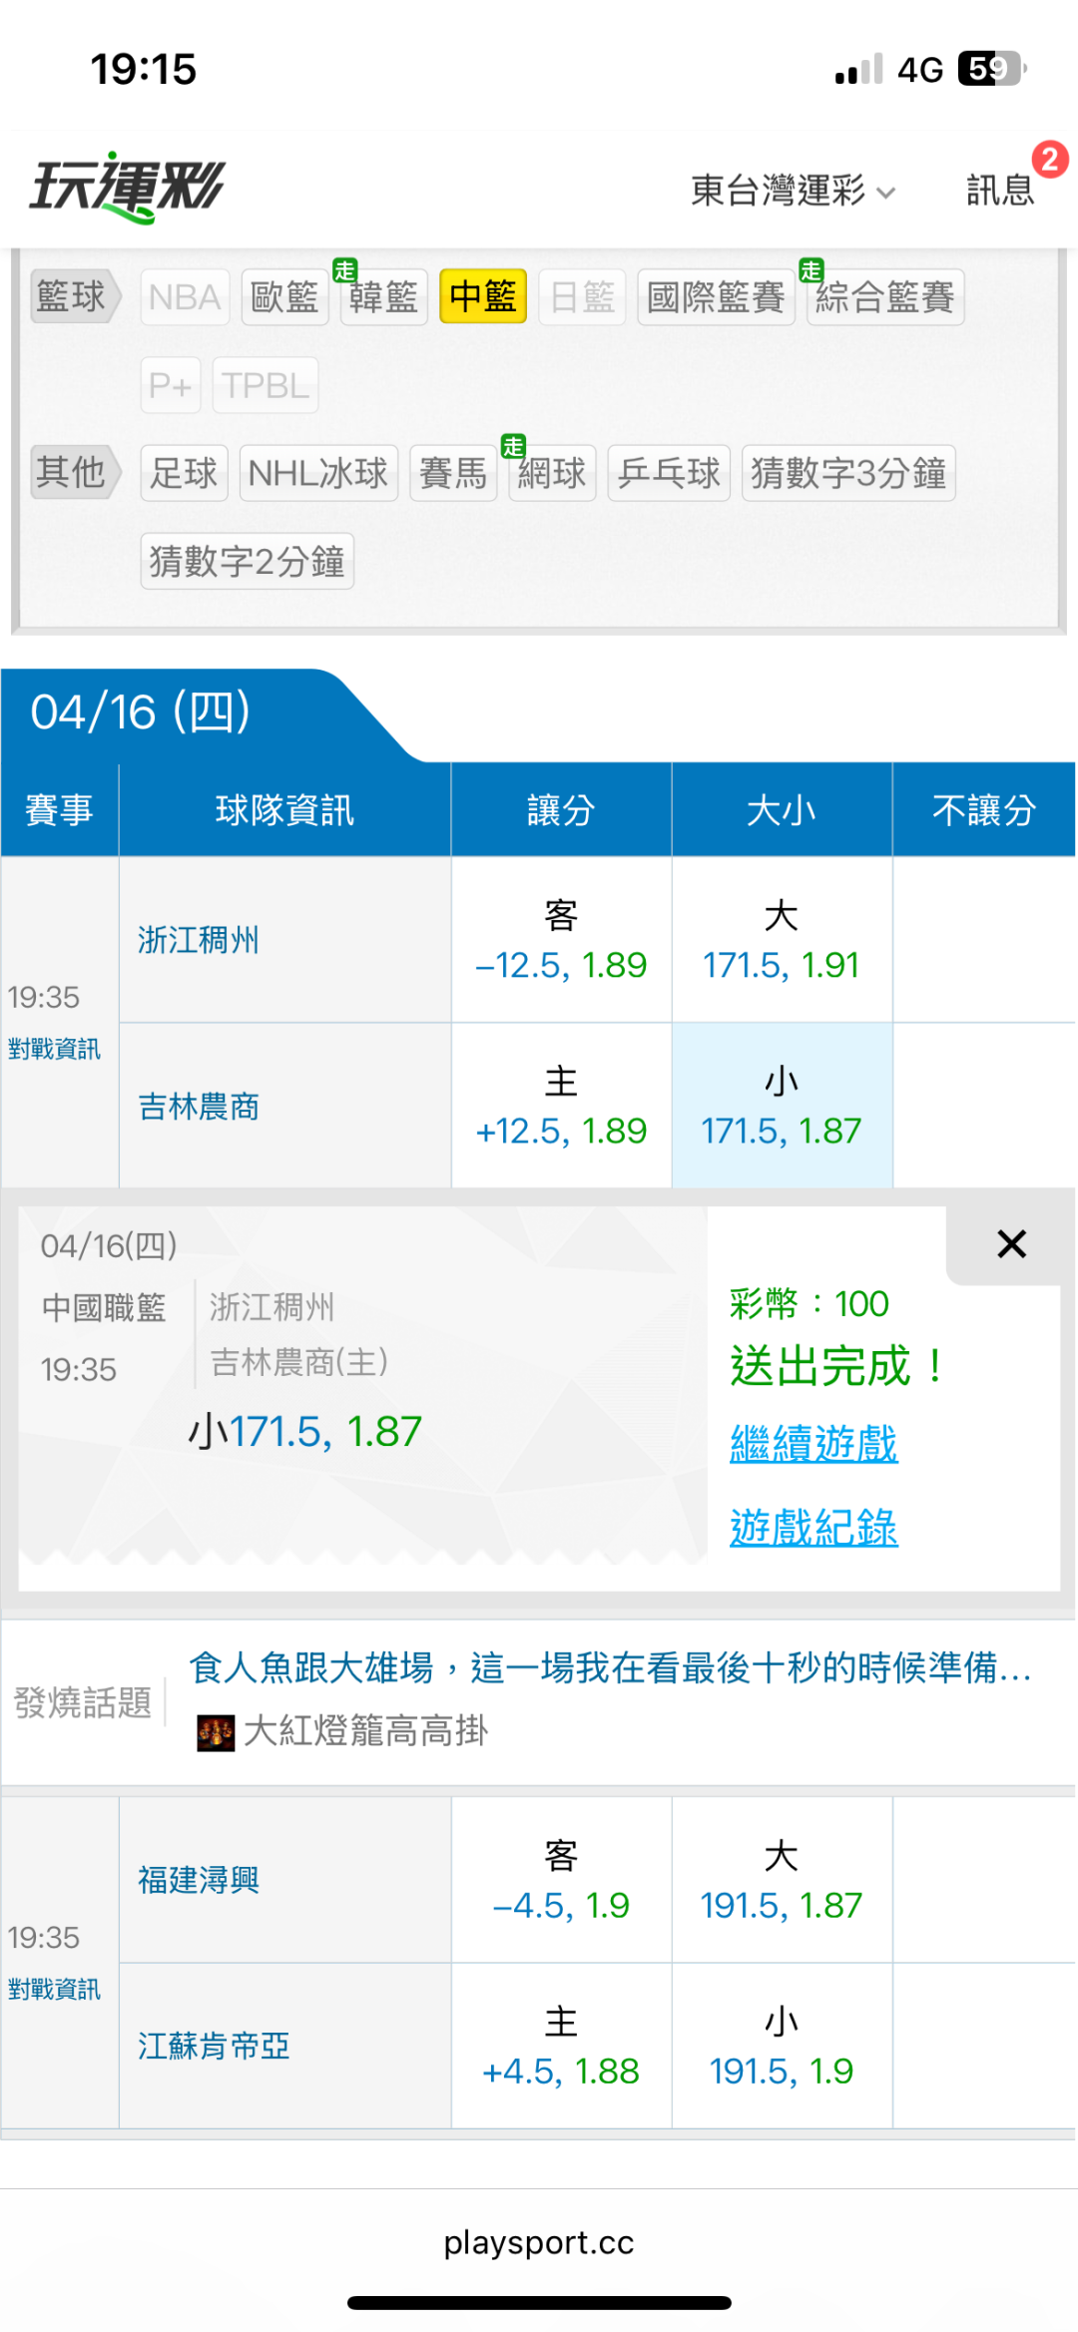Click the 繼續遊戲 link
Image resolution: width=1078 pixels, height=2332 pixels.
click(813, 1444)
